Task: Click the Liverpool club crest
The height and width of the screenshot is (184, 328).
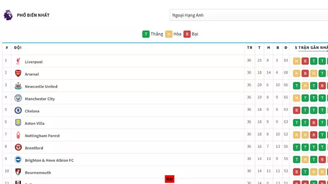Action: pos(18,61)
